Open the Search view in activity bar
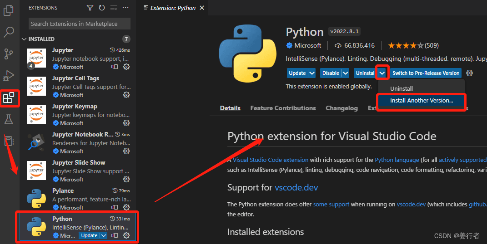The width and height of the screenshot is (487, 244). coord(8,32)
